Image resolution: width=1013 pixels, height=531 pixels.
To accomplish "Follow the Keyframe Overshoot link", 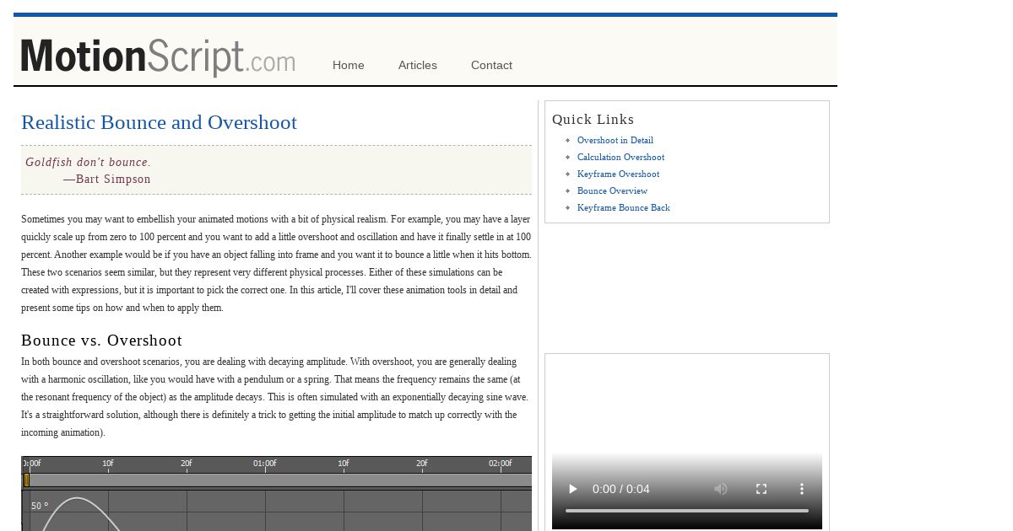I will pyautogui.click(x=618, y=174).
